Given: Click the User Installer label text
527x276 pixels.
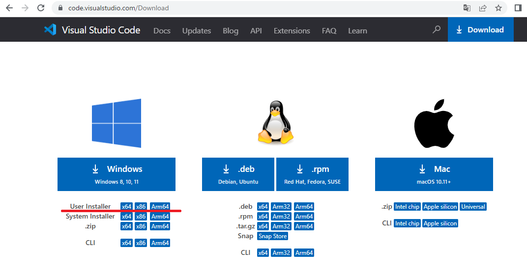Looking at the screenshot, I should pyautogui.click(x=90, y=206).
